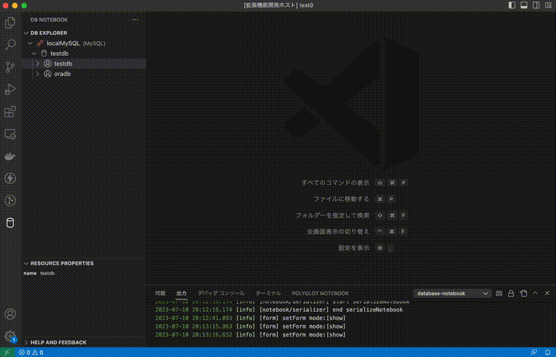Open the database-notebook output channel dropdown
This screenshot has width=556, height=357.
[x=453, y=294]
